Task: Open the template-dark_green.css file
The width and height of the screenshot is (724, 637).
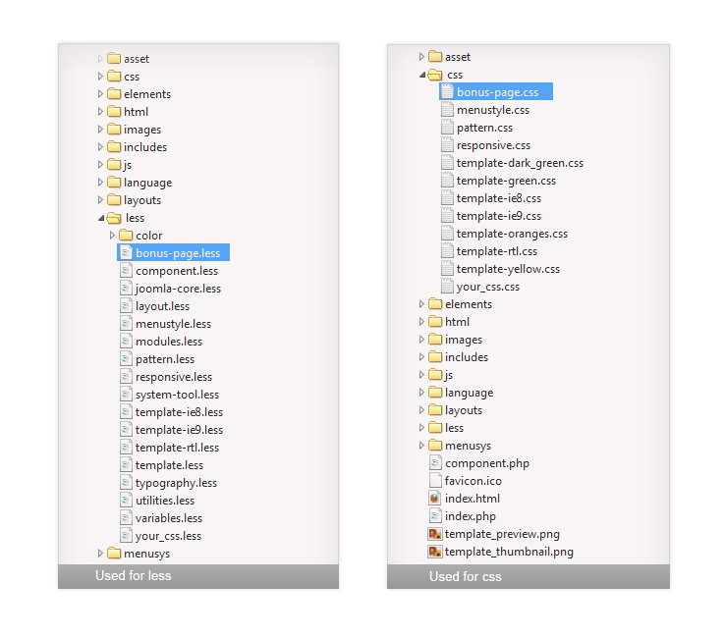Action: click(520, 163)
